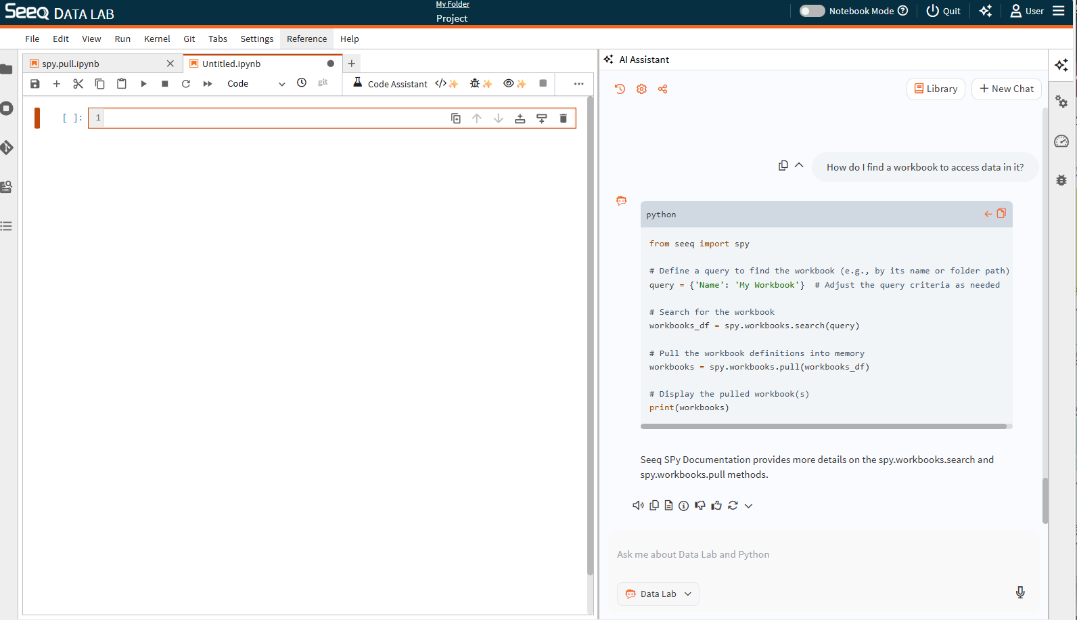Click the code block horizontal scrollbar
Image resolution: width=1077 pixels, height=620 pixels.
click(823, 426)
